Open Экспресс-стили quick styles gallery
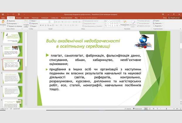This screenshot has height=123, width=182. [133, 23]
